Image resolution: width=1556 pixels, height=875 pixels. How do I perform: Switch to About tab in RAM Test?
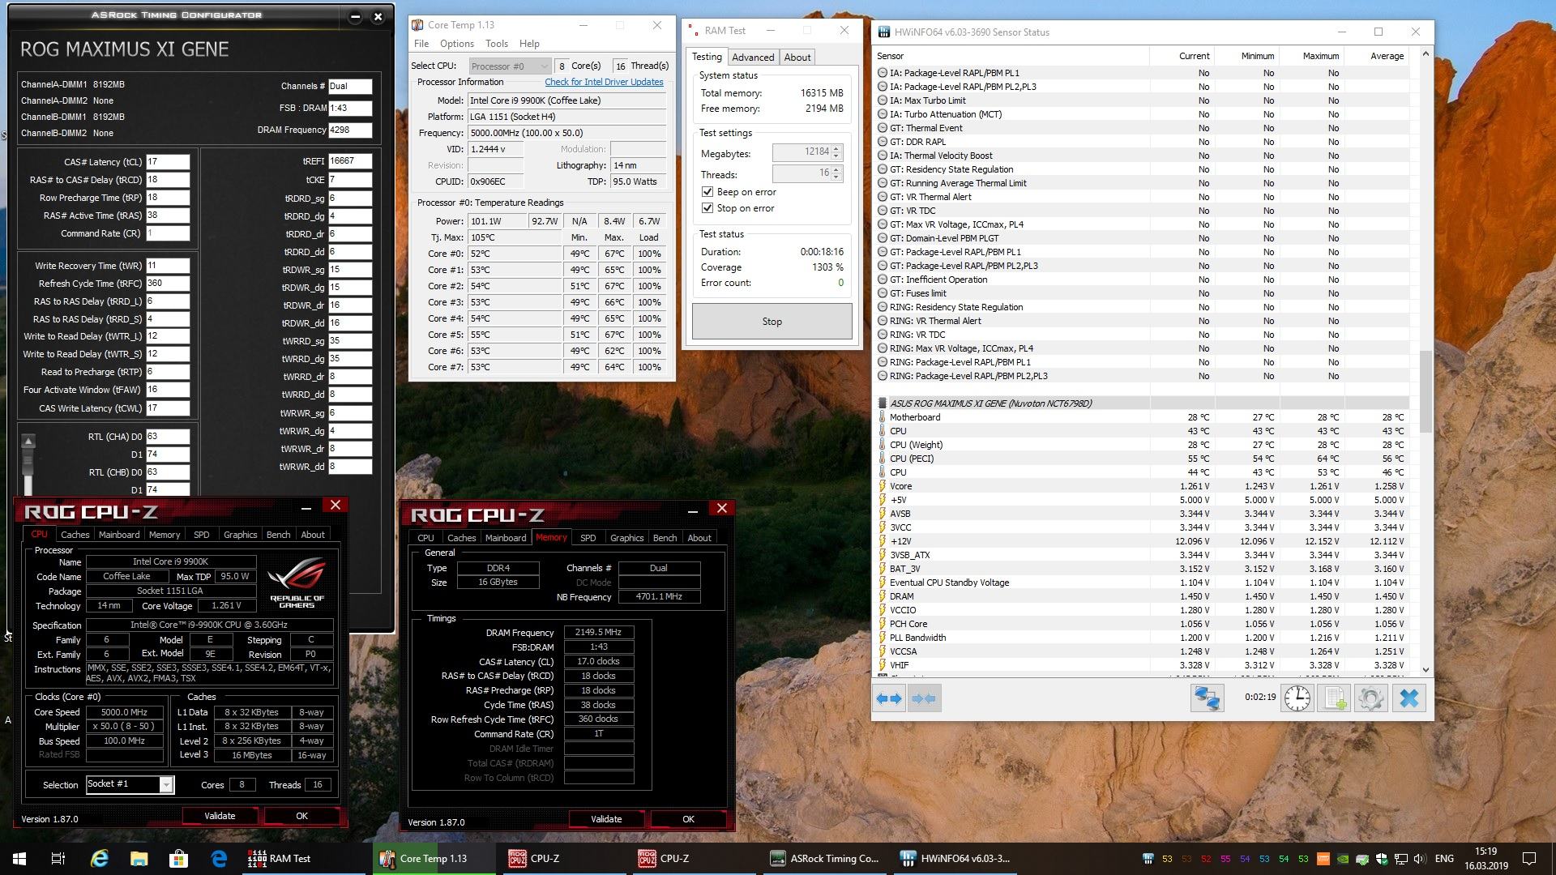[797, 58]
